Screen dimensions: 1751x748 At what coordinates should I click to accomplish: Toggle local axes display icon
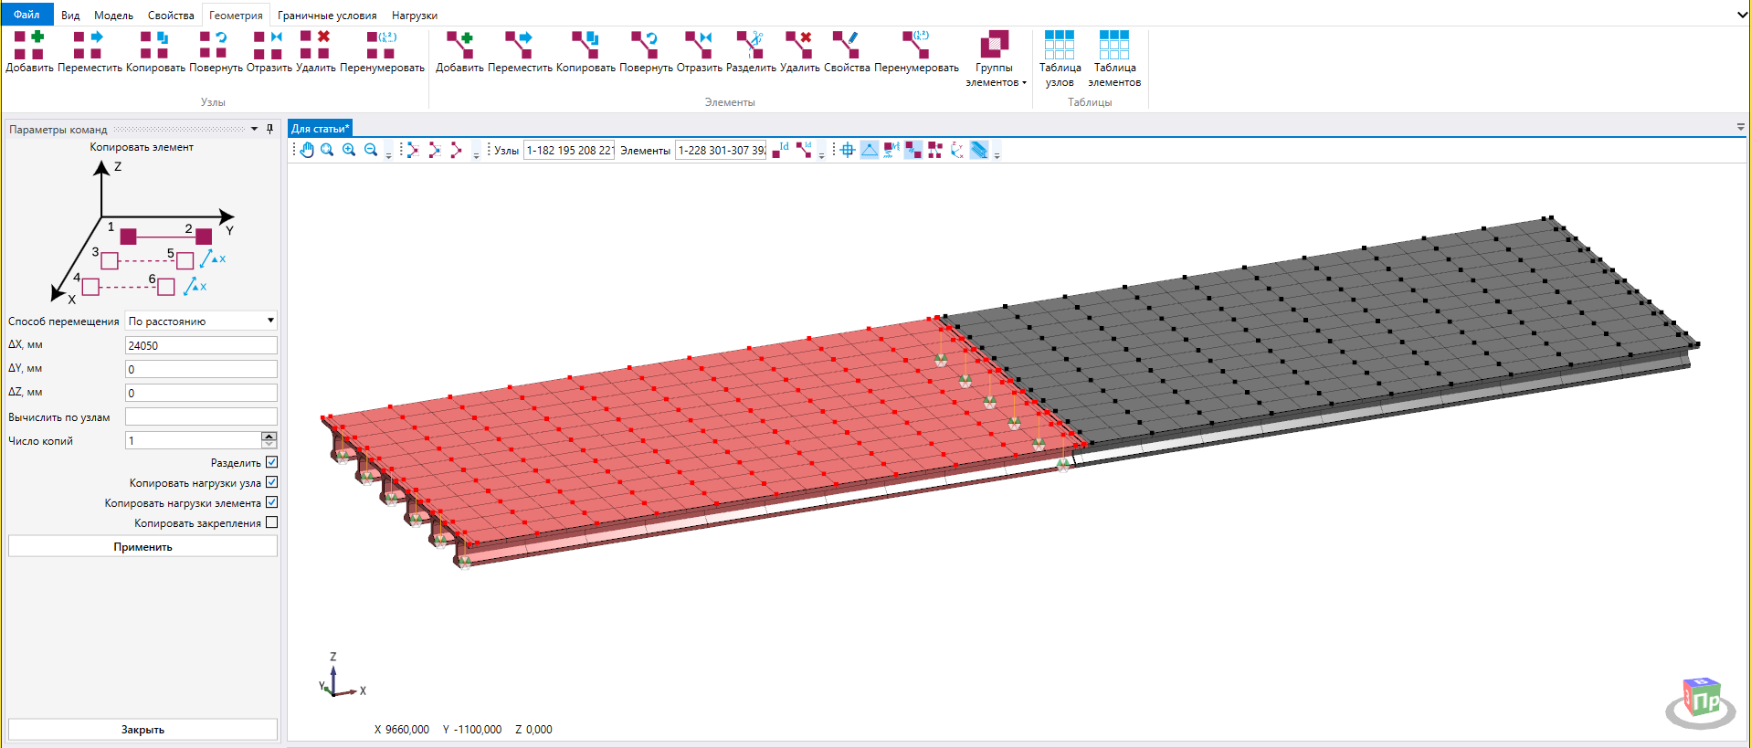coord(957,150)
